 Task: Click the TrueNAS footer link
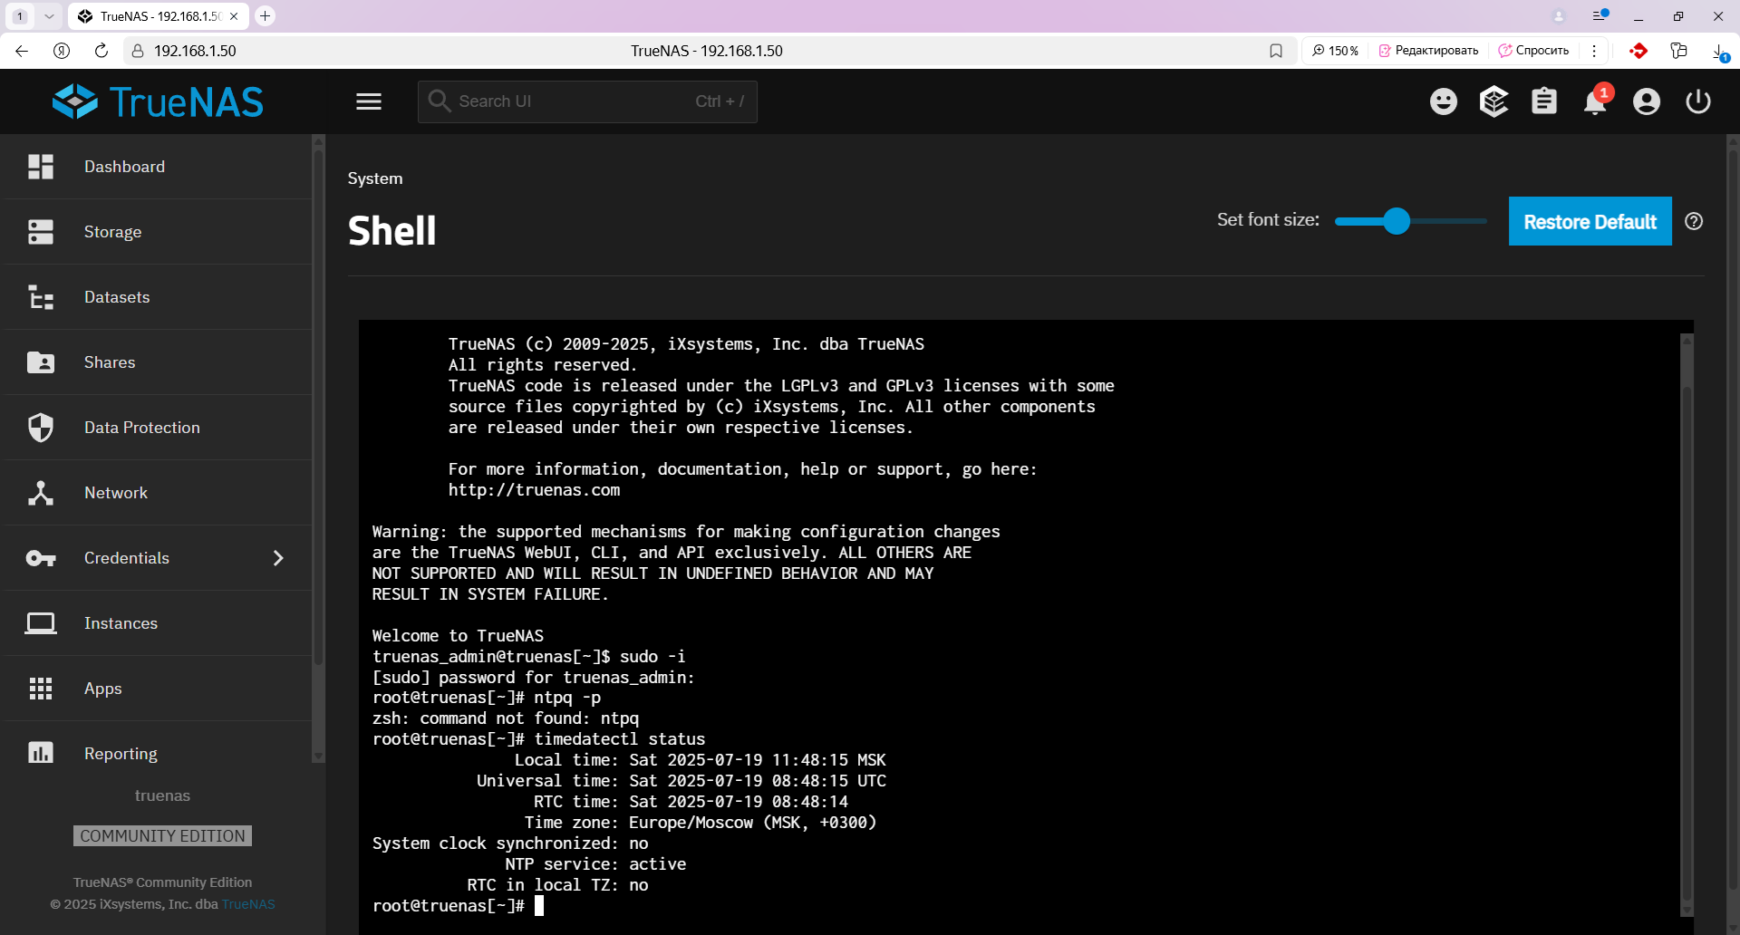[248, 904]
